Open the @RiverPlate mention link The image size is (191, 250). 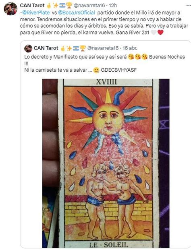36,12
